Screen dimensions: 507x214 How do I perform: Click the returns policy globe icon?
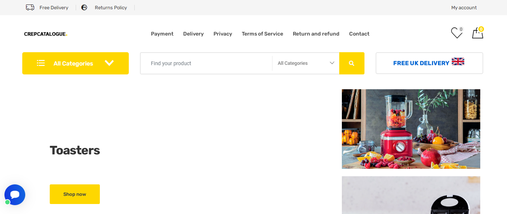pos(84,7)
